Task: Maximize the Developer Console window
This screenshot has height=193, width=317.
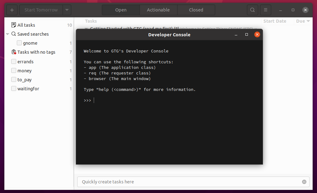Action: (x=247, y=34)
